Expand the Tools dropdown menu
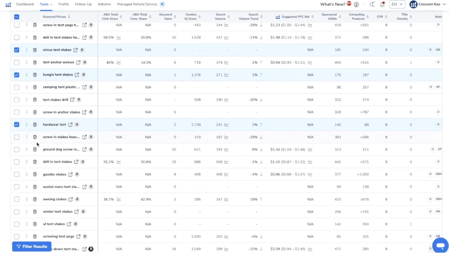This screenshot has width=449, height=253. click(x=46, y=4)
